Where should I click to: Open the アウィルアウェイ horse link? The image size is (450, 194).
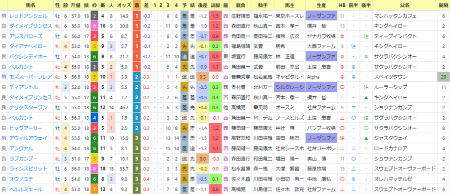[x=28, y=138]
